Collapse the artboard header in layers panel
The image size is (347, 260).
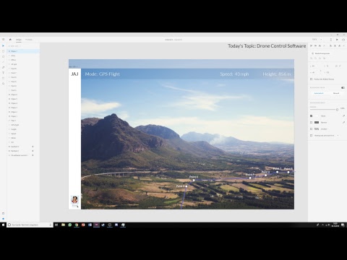pyautogui.click(x=9, y=46)
